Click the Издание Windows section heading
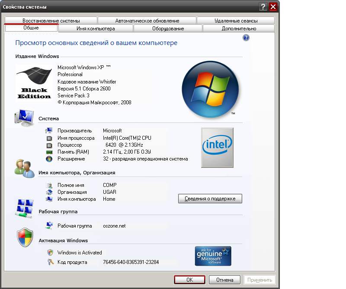This screenshot has width=346, height=289. tap(37, 56)
